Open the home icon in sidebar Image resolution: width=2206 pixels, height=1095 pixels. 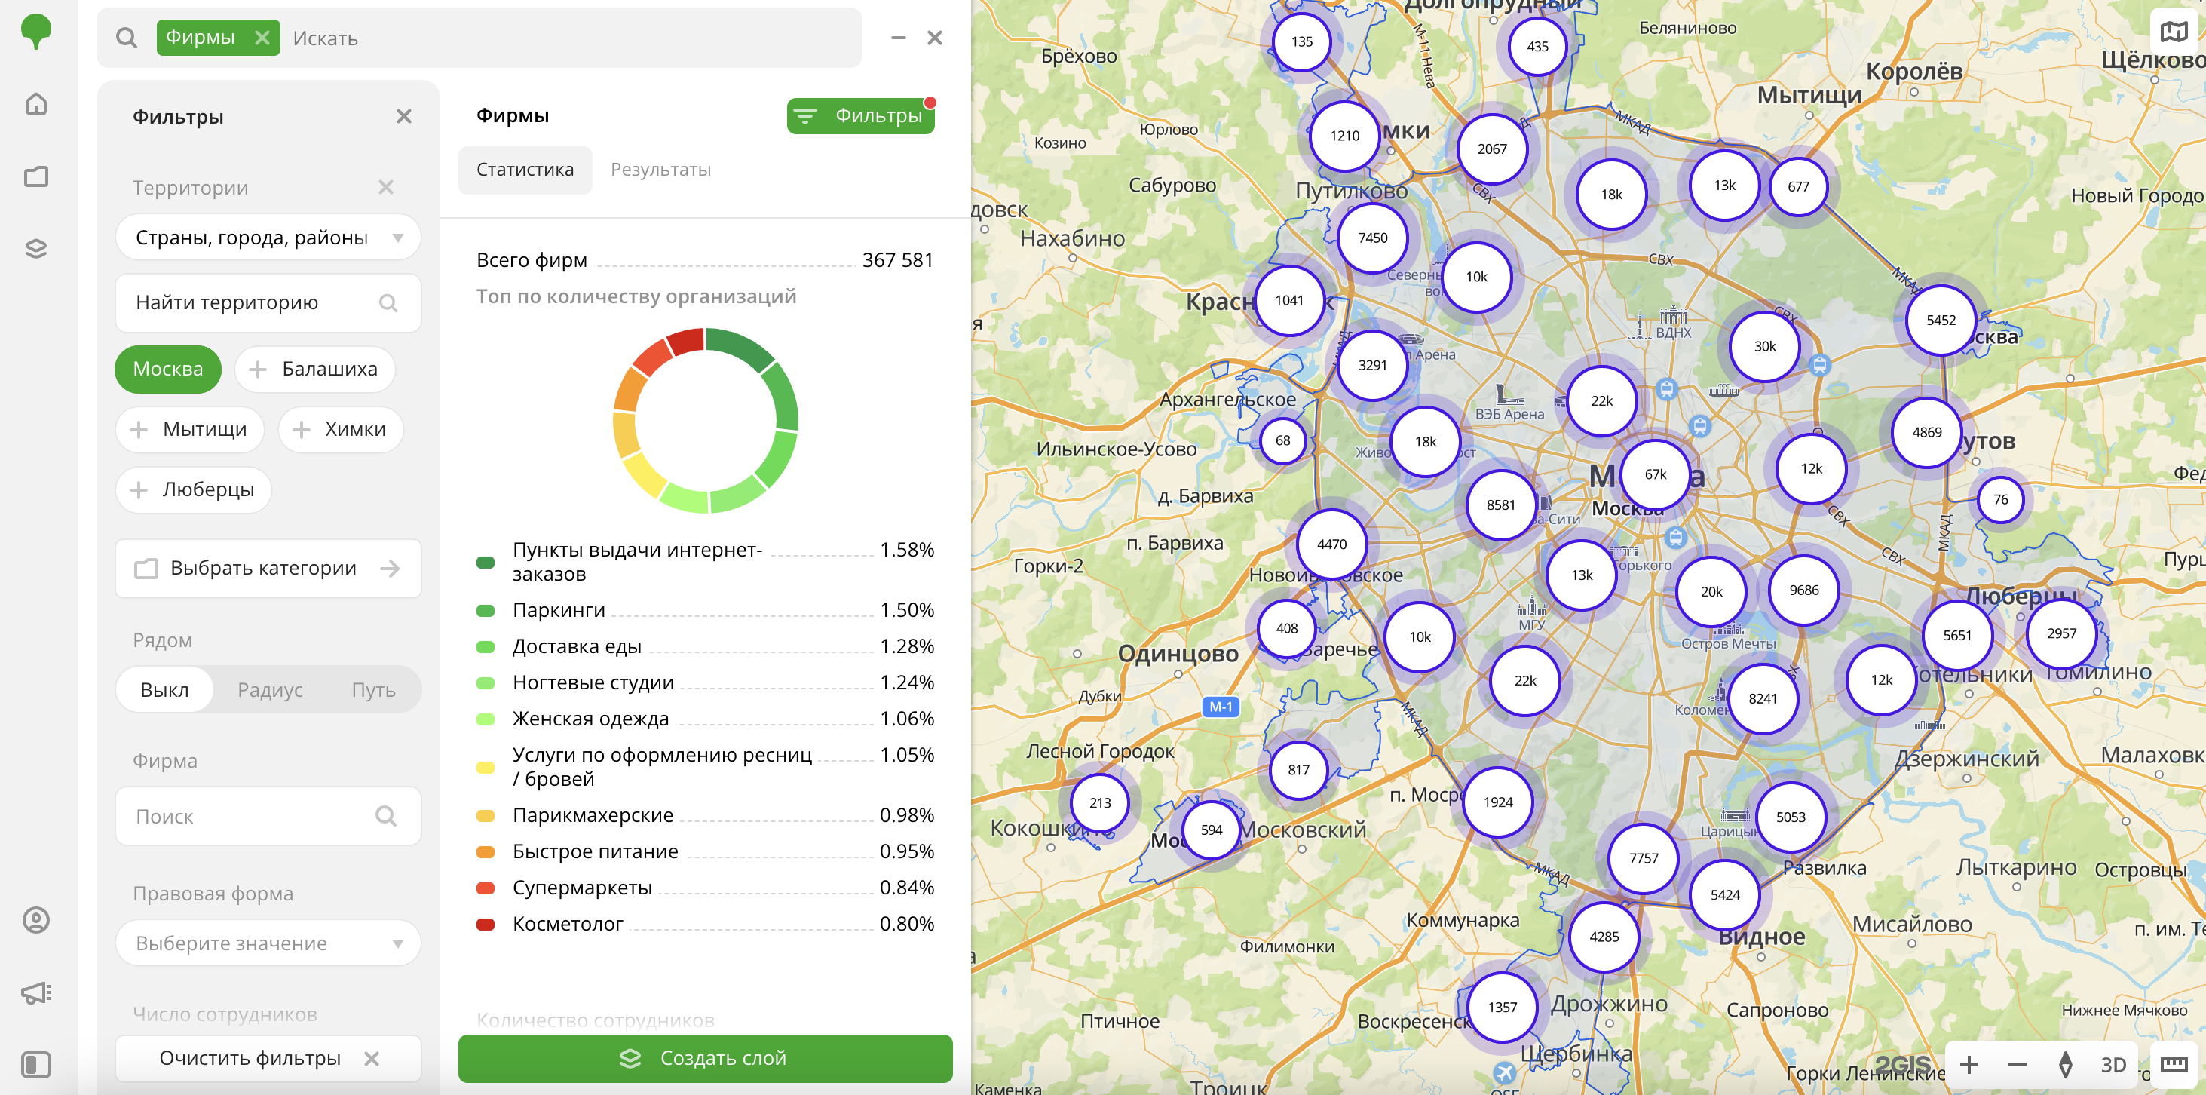[36, 103]
